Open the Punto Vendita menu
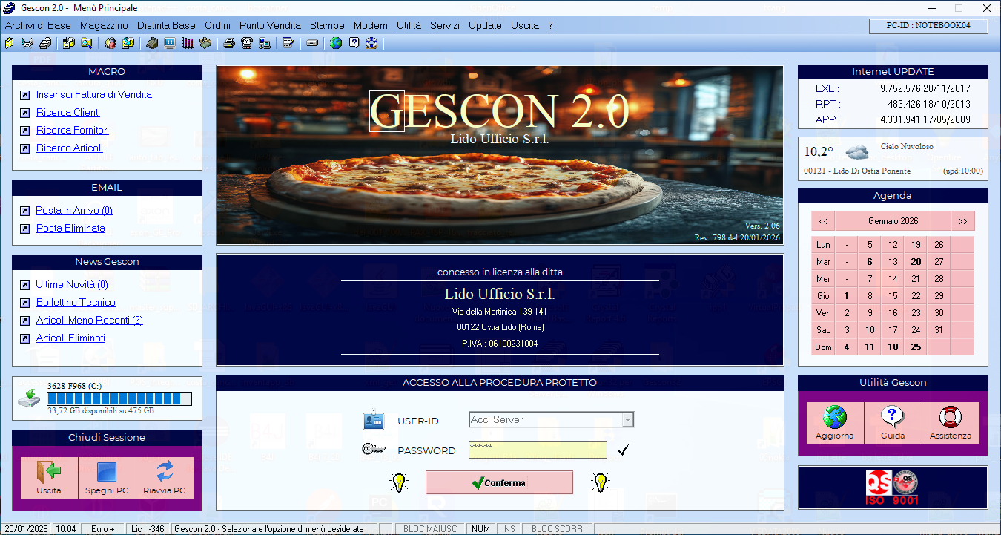1001x535 pixels. (270, 25)
